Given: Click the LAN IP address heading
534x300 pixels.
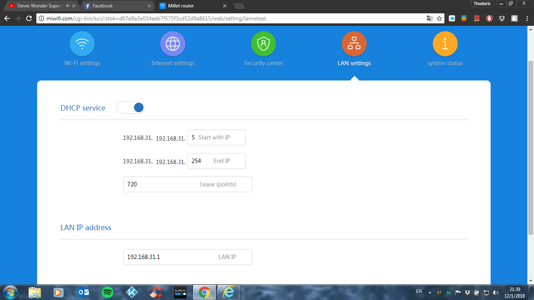Looking at the screenshot, I should click(86, 227).
